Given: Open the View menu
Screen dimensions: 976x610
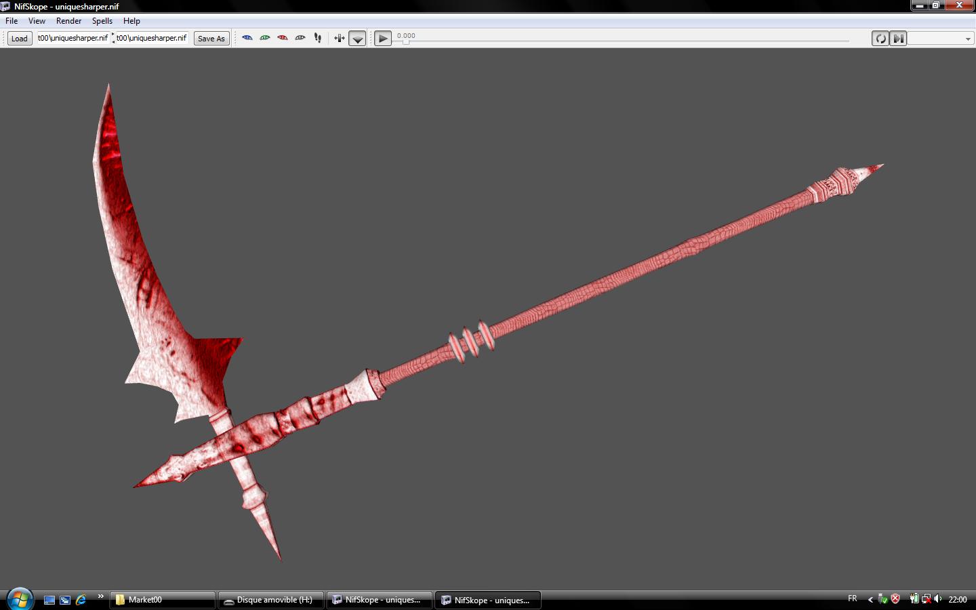Looking at the screenshot, I should point(37,21).
